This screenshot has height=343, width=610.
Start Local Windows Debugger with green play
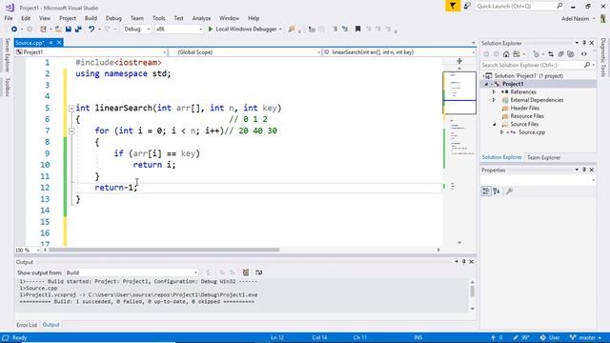[x=211, y=30]
